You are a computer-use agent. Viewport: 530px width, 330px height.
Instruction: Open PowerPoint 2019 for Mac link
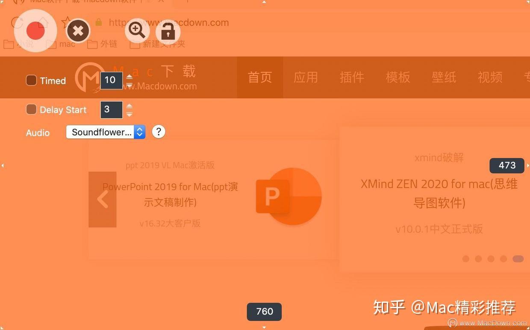tap(170, 194)
